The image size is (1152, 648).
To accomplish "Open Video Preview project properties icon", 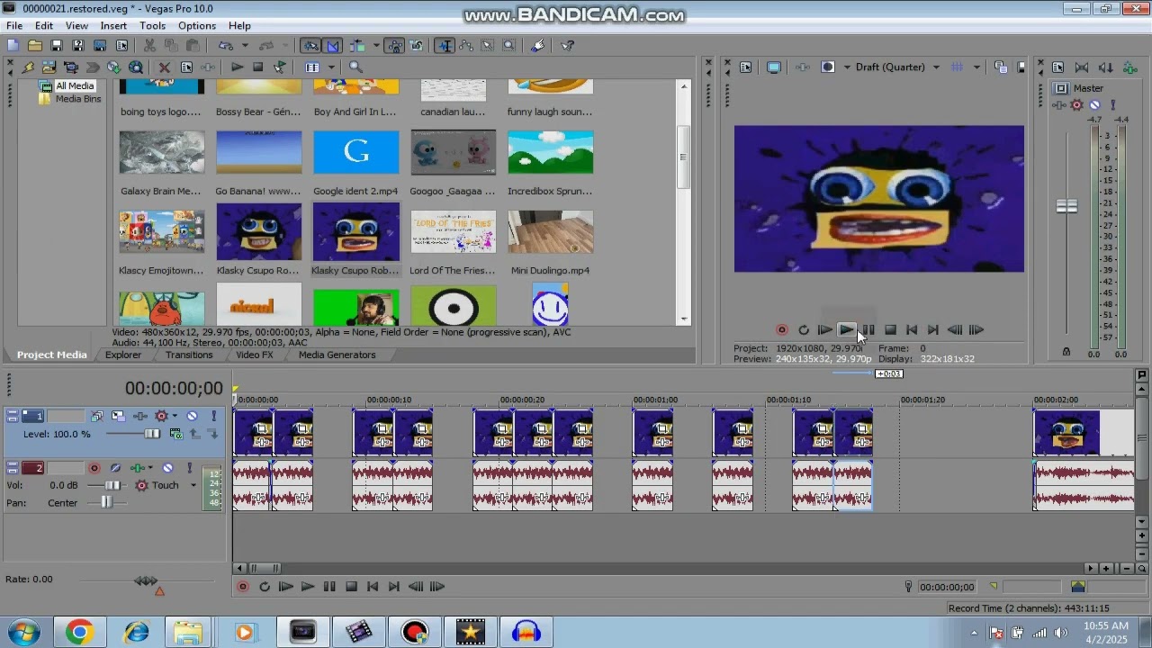I will (745, 67).
